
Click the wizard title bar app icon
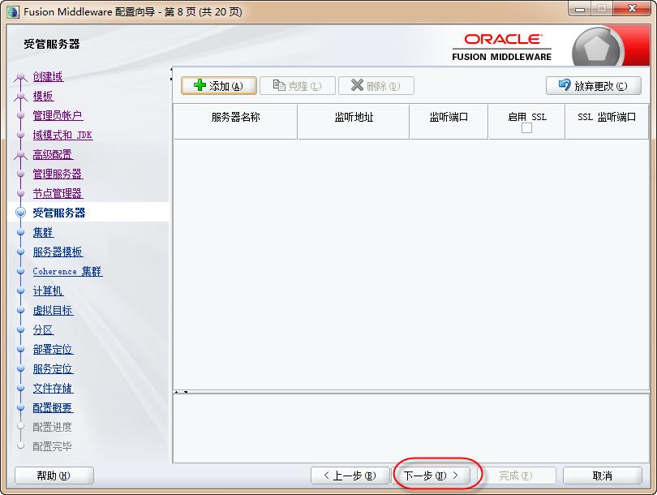[x=13, y=11]
